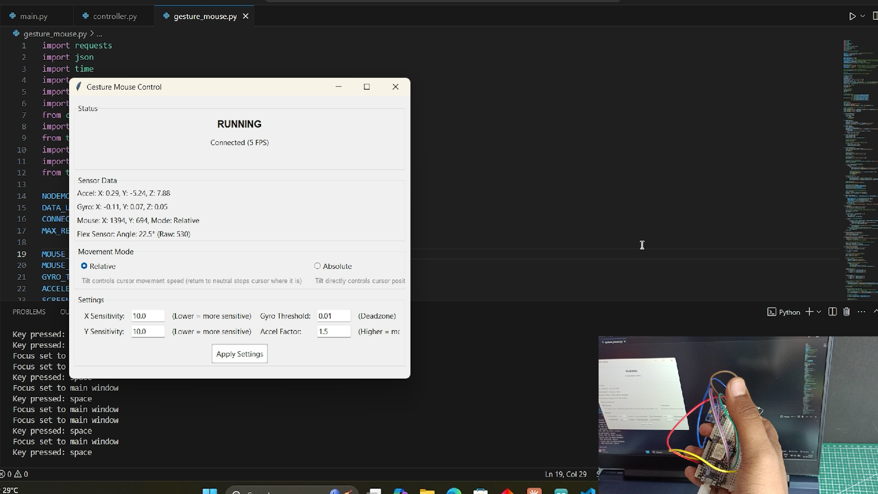Open more terminal panel actions
The image size is (878, 494).
[x=861, y=312]
